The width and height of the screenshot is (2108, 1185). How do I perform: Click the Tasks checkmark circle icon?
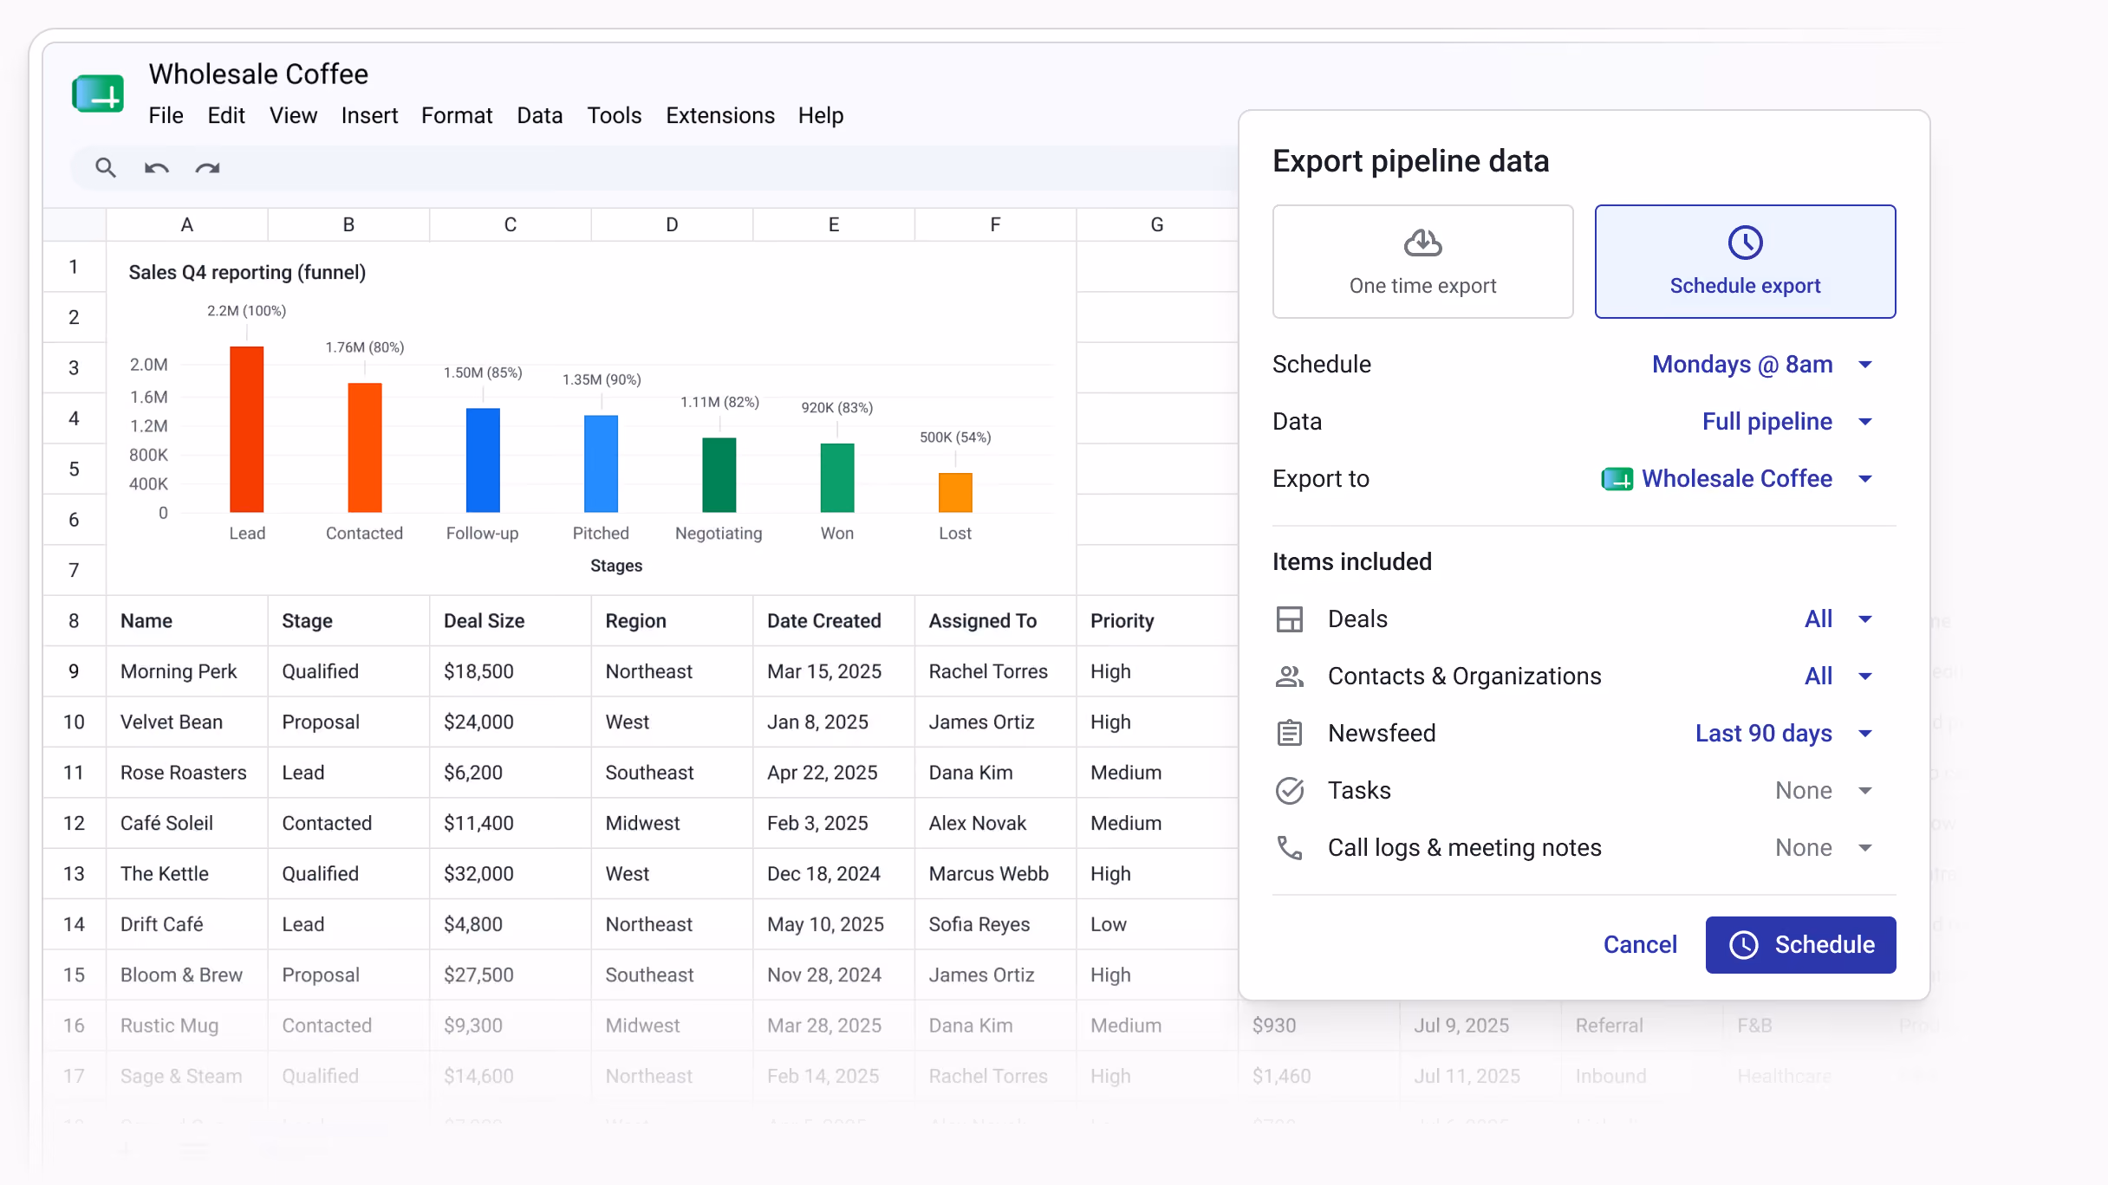[1290, 791]
